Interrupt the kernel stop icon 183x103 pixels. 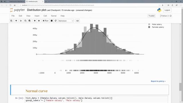[x=51, y=21]
